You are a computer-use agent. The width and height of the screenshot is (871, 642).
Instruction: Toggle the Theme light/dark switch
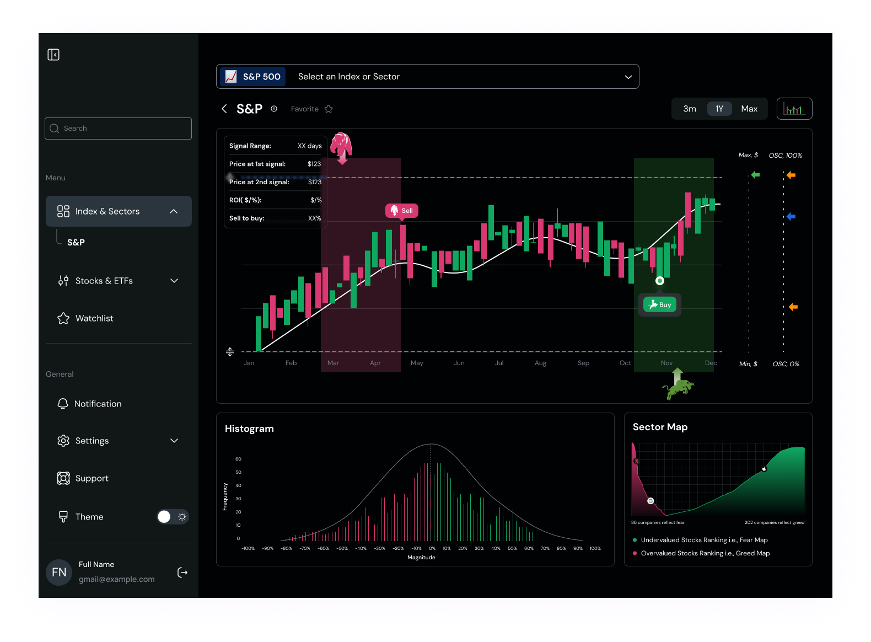(173, 517)
